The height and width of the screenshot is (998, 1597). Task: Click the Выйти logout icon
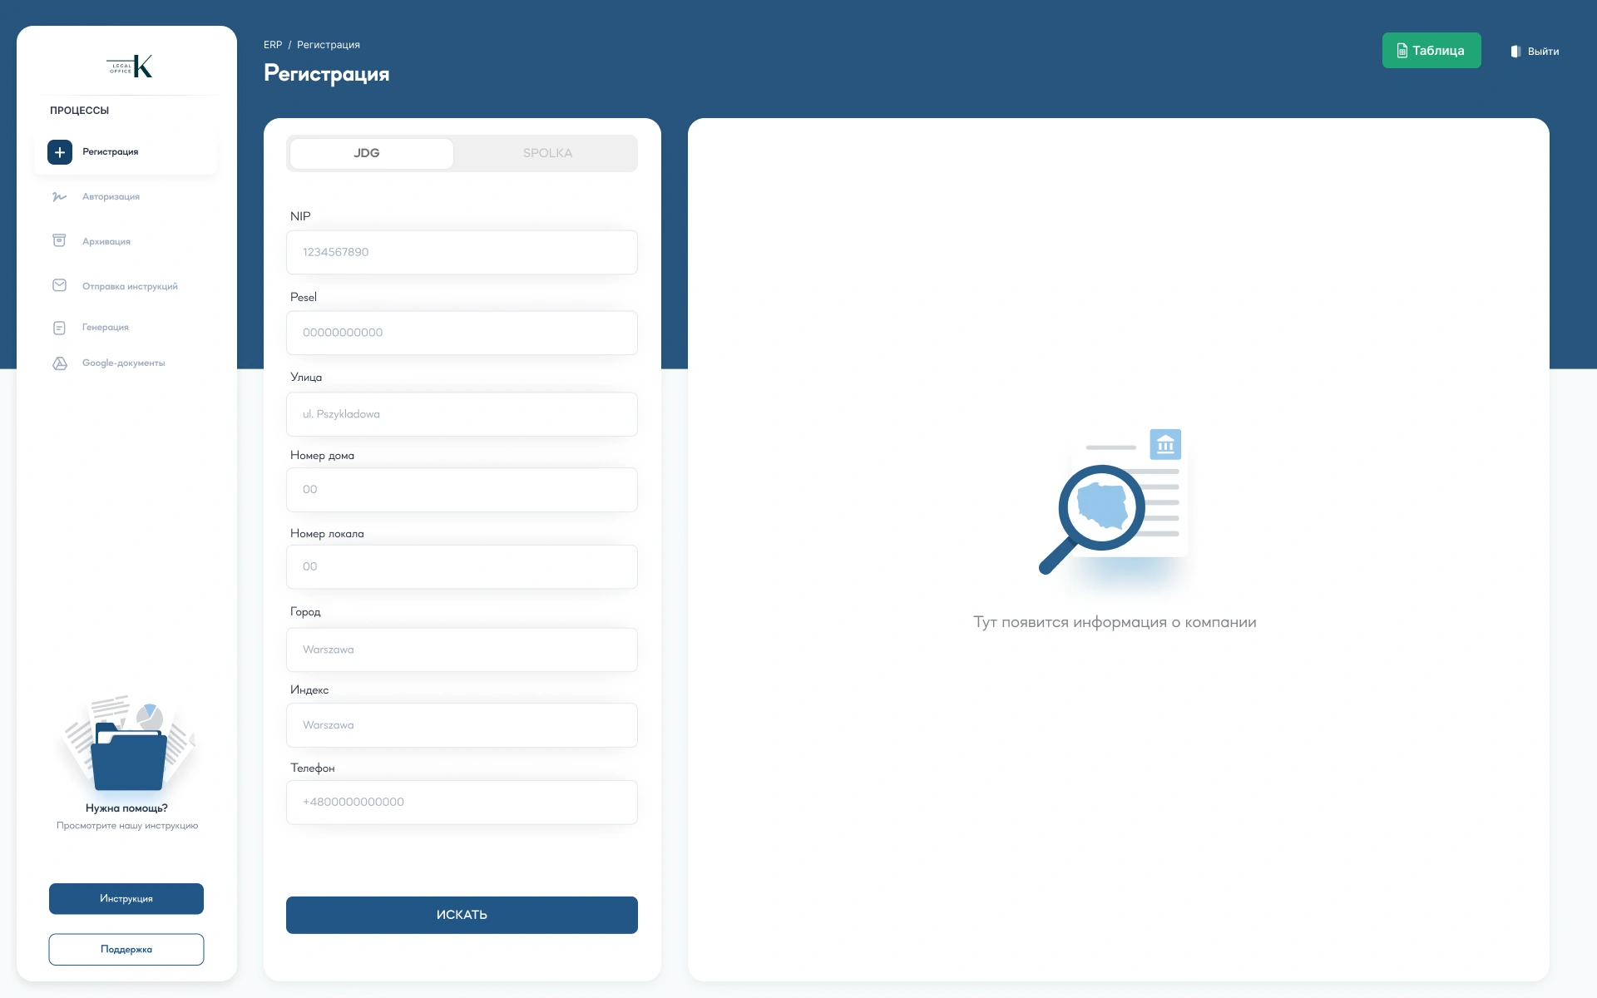pos(1516,52)
